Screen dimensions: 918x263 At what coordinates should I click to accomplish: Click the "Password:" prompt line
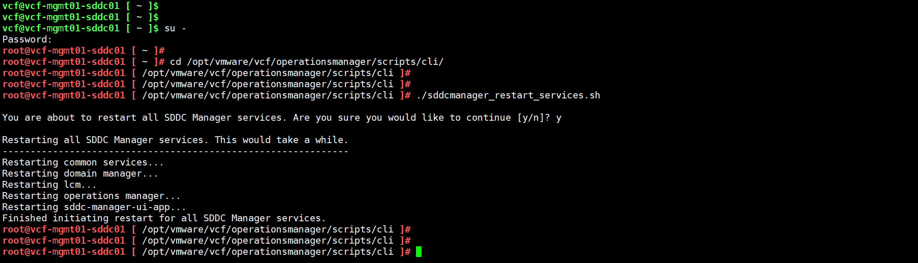(27, 40)
